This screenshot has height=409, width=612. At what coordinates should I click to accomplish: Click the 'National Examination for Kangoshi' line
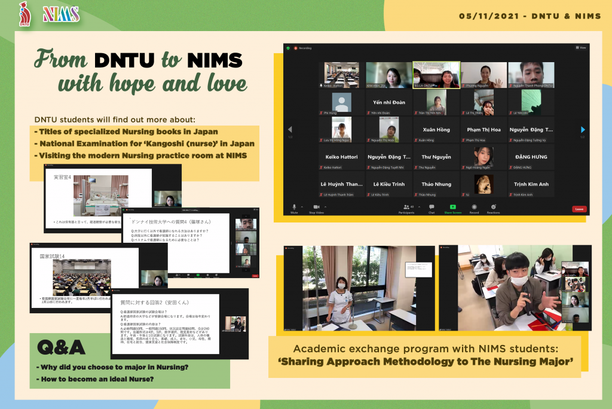(145, 144)
